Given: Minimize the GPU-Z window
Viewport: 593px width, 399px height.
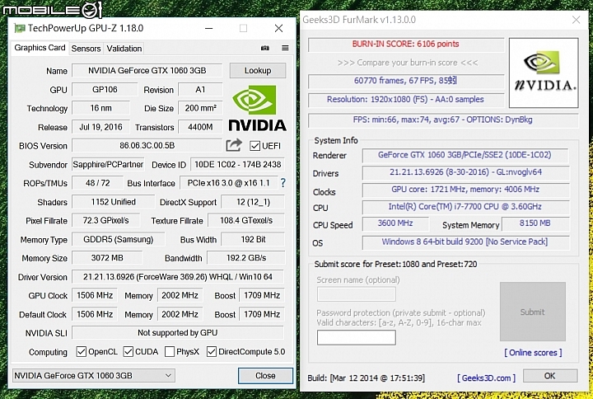Looking at the screenshot, I should [208, 28].
